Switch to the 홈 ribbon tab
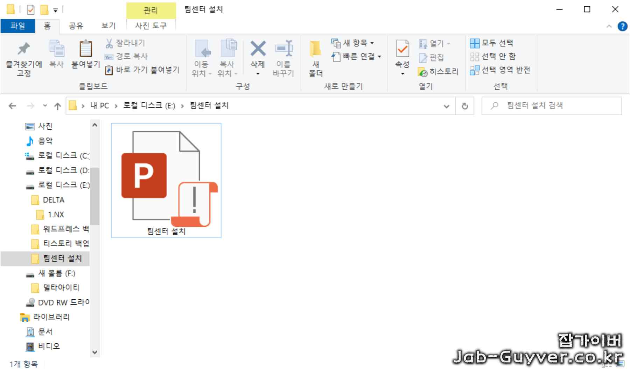 (47, 25)
